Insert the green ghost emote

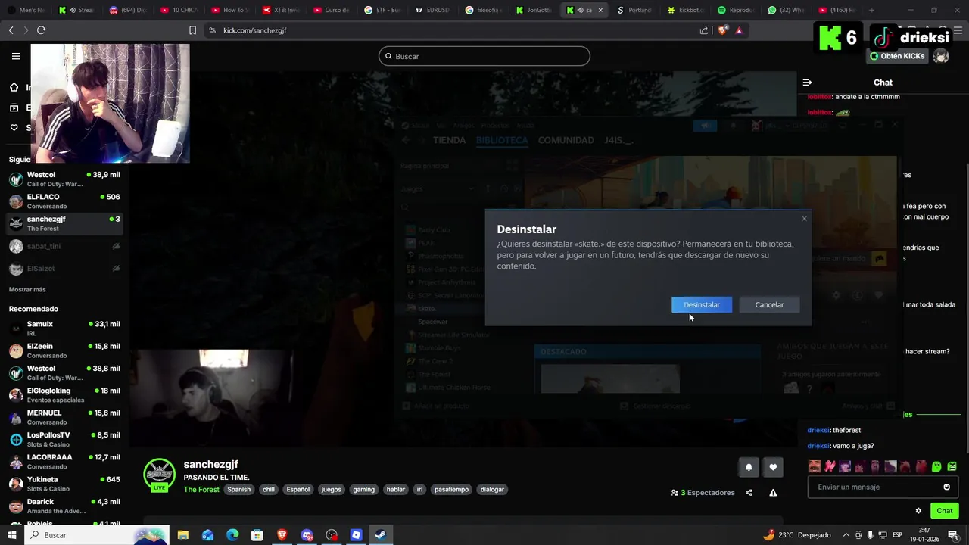[x=936, y=466]
